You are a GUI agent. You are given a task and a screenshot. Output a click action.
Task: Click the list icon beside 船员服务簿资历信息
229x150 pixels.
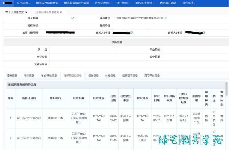(9, 85)
